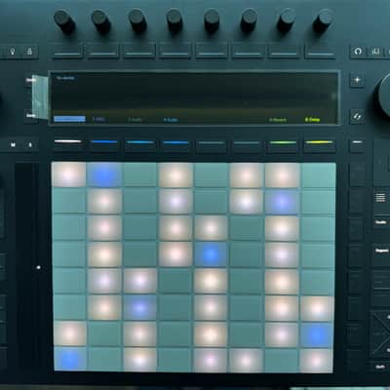This screenshot has width=390, height=390.
Task: Select 'A Reverb' return label on display
Action: click(278, 120)
